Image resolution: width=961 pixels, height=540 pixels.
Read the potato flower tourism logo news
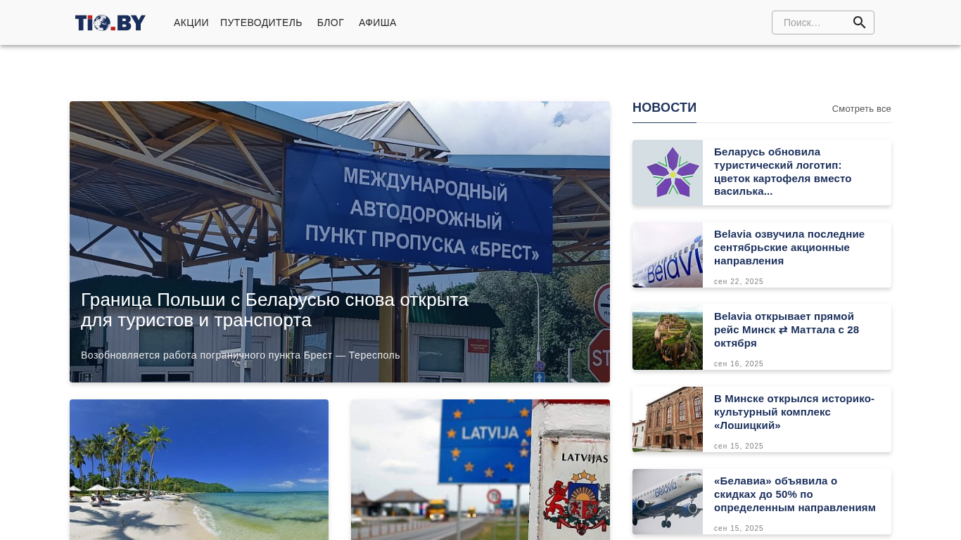tap(783, 172)
